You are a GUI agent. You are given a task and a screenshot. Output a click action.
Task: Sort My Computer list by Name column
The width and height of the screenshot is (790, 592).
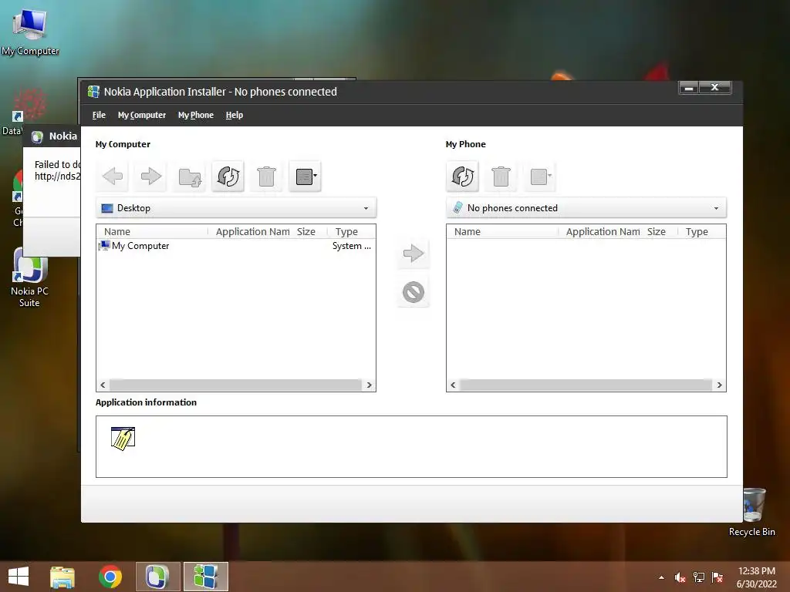(152, 231)
